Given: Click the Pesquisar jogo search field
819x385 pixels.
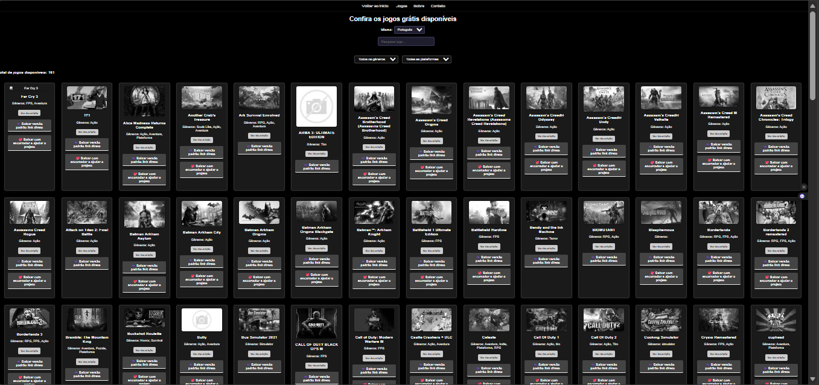Looking at the screenshot, I should pyautogui.click(x=406, y=42).
